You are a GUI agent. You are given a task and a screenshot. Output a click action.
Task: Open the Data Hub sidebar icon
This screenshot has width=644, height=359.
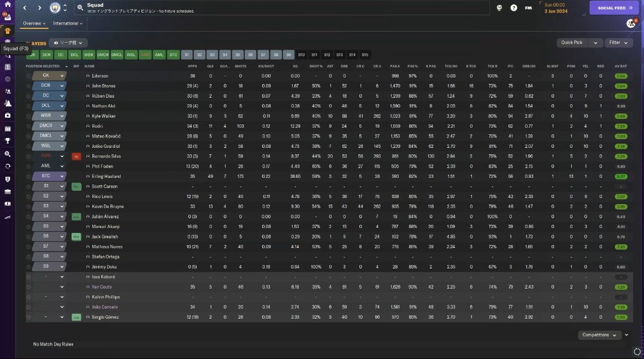coord(8,79)
